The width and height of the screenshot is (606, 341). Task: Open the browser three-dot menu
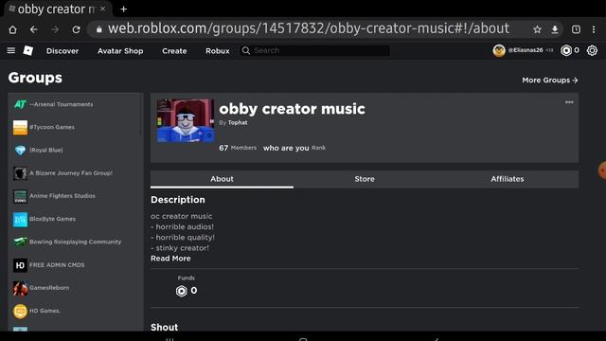tap(594, 29)
